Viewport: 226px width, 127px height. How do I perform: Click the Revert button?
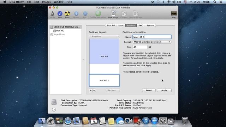[x=149, y=90]
